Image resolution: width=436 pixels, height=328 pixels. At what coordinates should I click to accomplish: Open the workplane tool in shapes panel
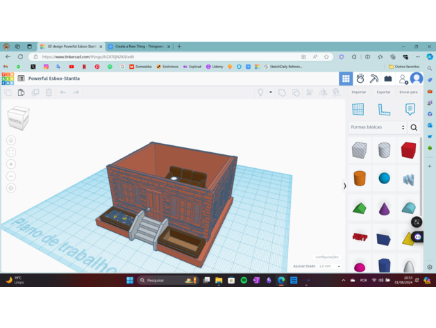point(358,110)
